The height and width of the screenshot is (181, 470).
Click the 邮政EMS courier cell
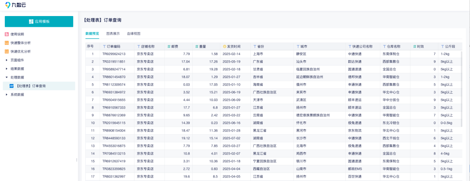click(355, 169)
